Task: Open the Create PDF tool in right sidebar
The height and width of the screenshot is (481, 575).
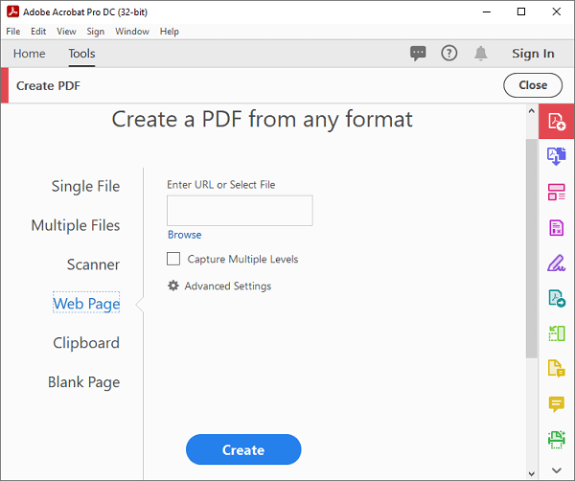Action: pos(556,122)
